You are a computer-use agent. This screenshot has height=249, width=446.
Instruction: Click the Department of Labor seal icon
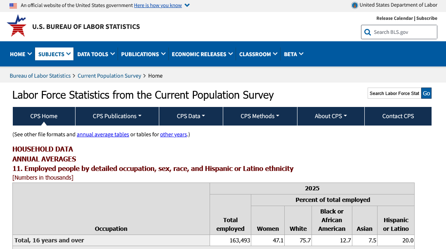coord(354,5)
